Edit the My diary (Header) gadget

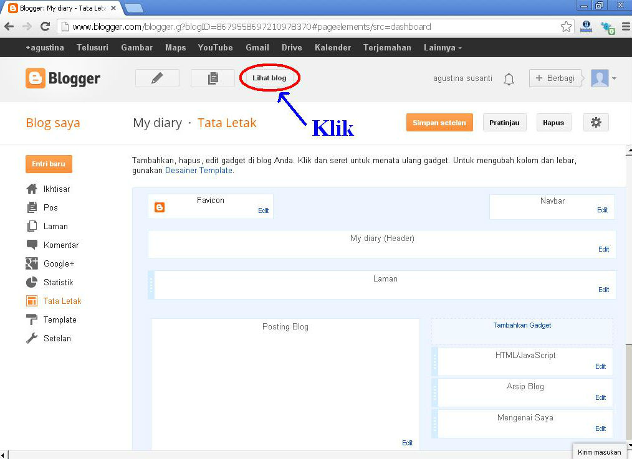[x=603, y=249]
